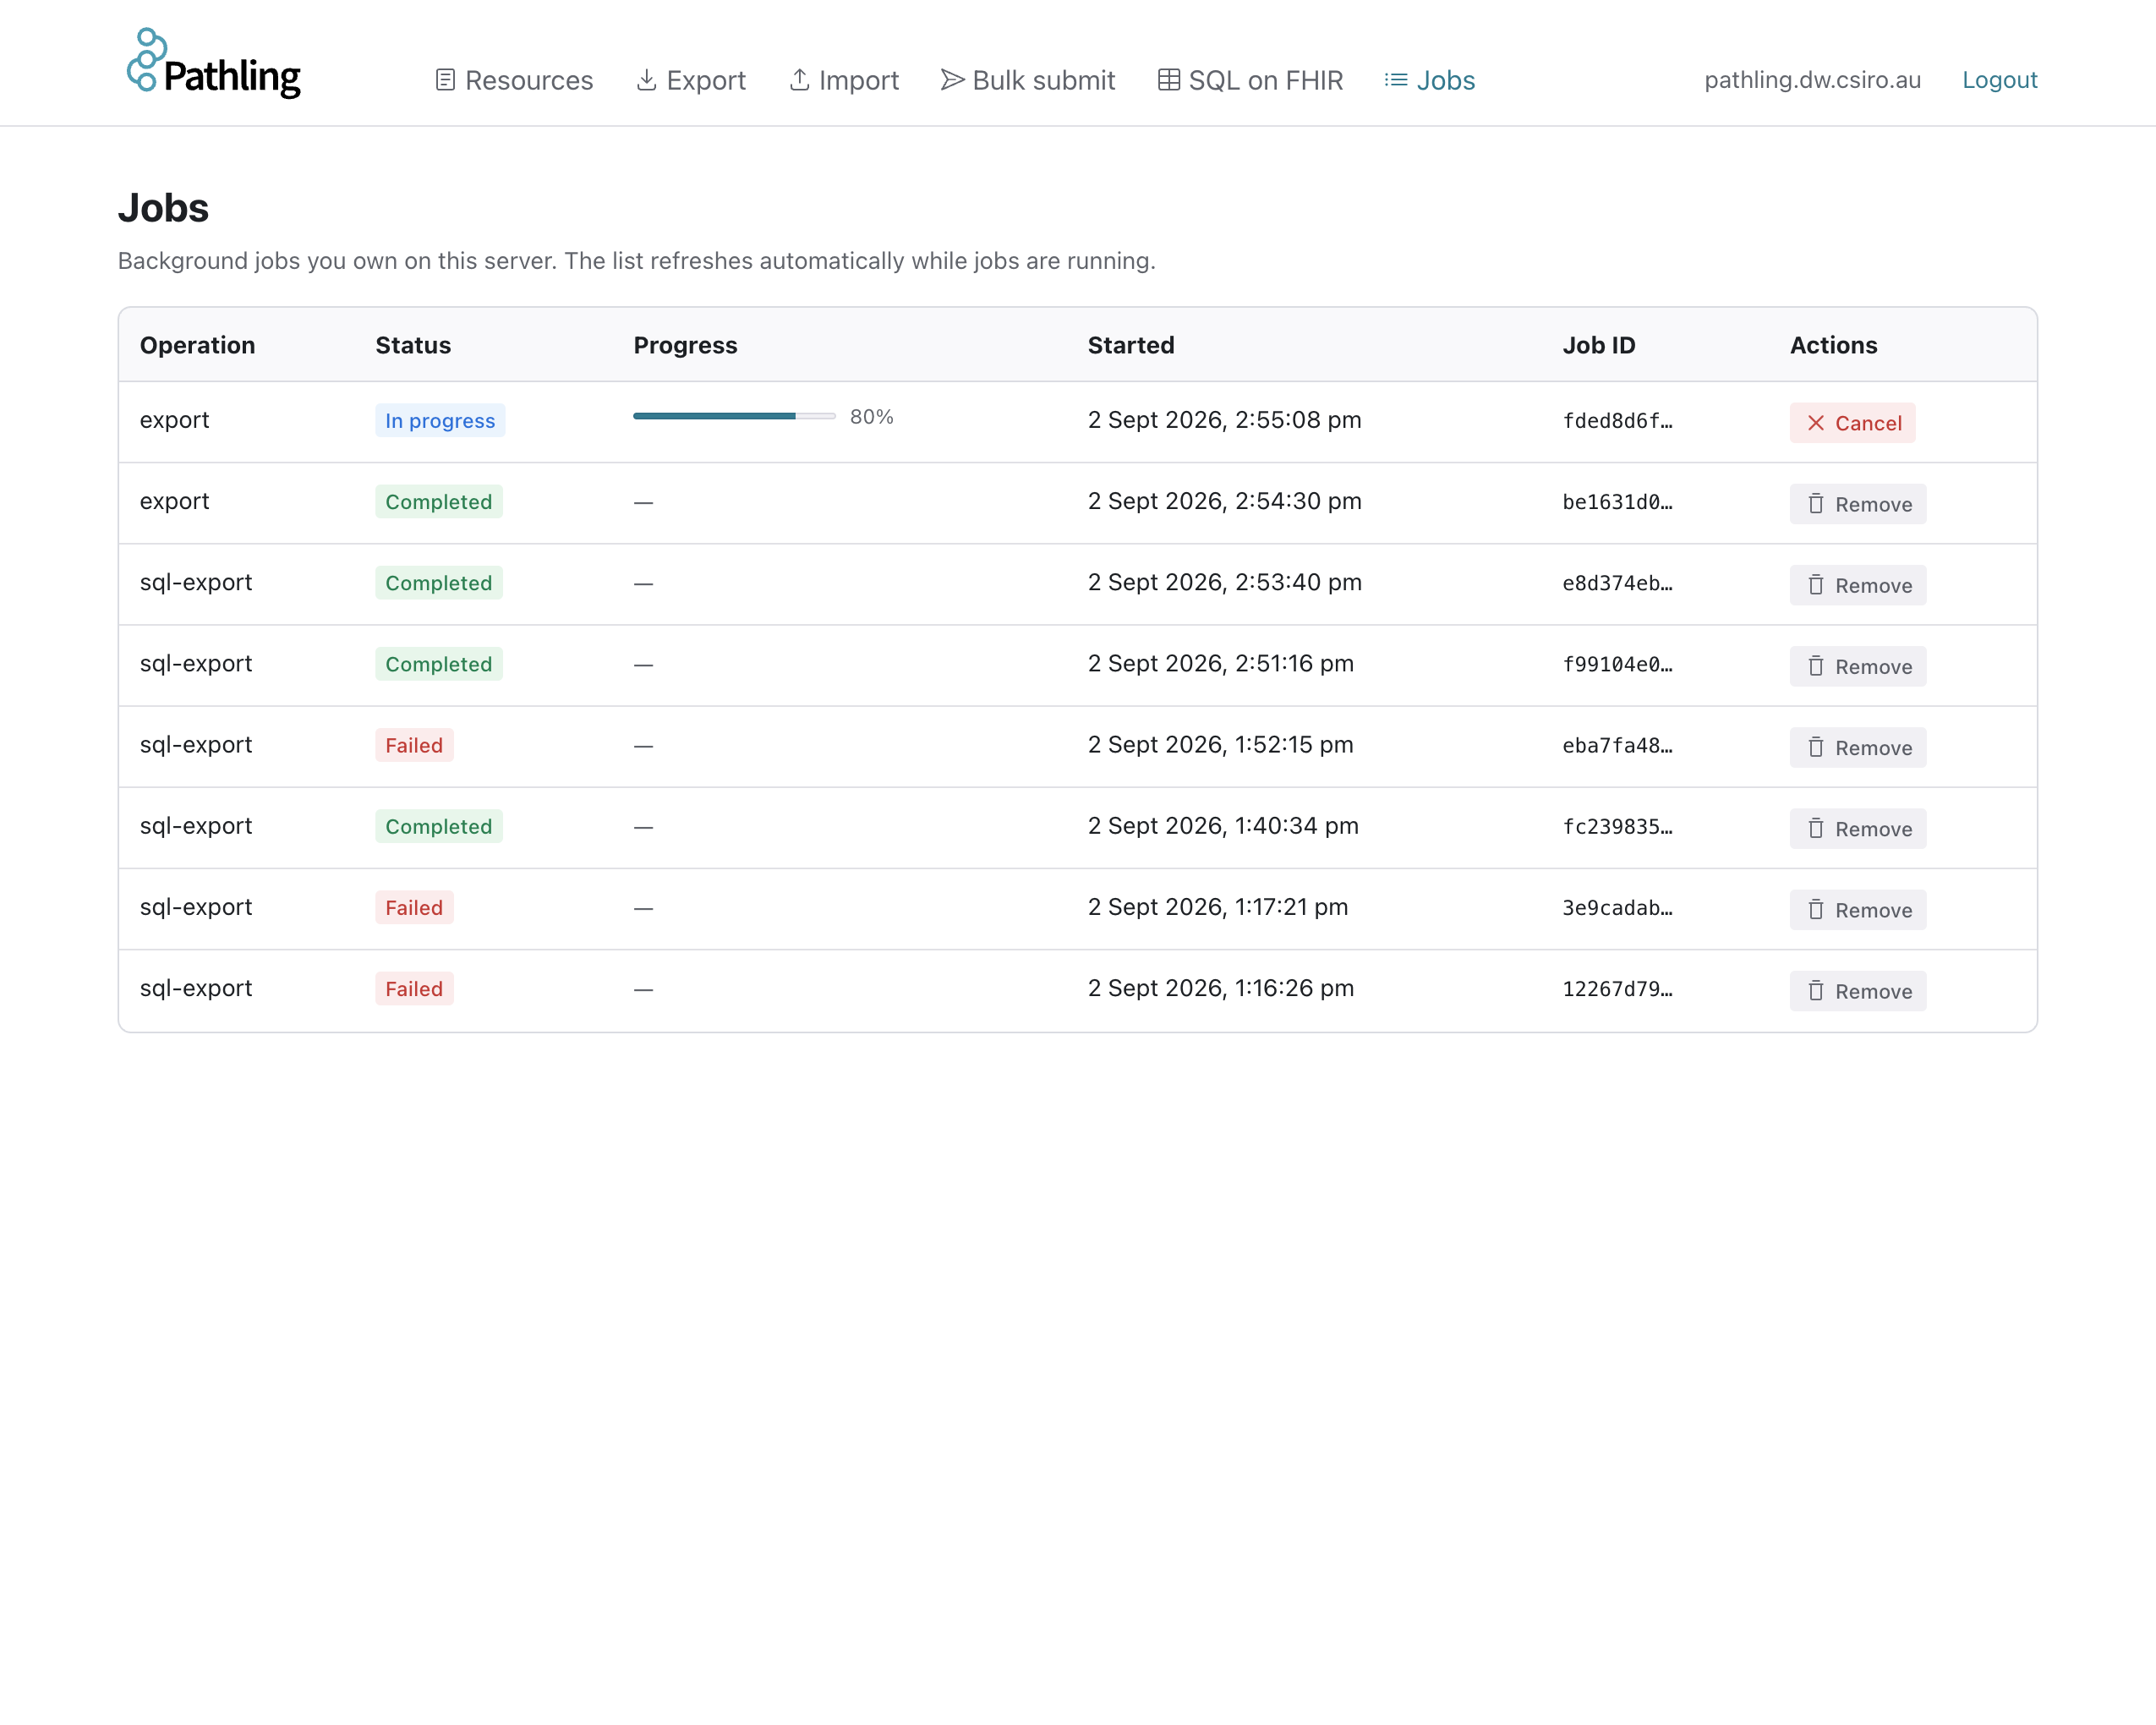Go to the Import page
2156x1725 pixels.
click(x=844, y=80)
